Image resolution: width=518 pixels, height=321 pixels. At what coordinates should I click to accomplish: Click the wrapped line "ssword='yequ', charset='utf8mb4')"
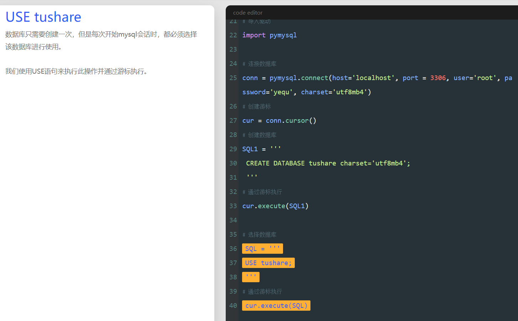pos(307,92)
